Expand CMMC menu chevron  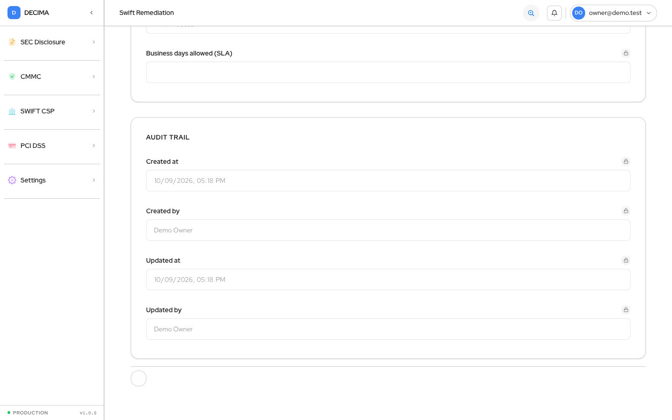[94, 77]
